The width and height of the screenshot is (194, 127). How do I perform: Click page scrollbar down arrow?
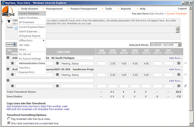click(x=191, y=124)
